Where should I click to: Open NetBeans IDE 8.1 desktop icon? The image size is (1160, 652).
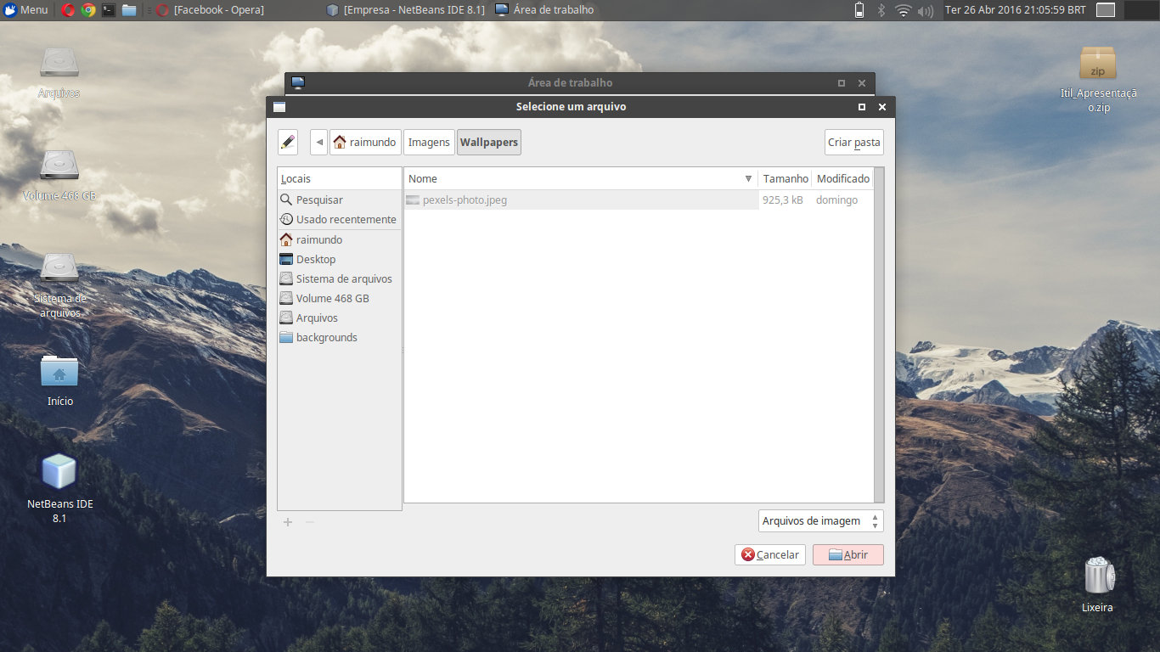pyautogui.click(x=59, y=472)
